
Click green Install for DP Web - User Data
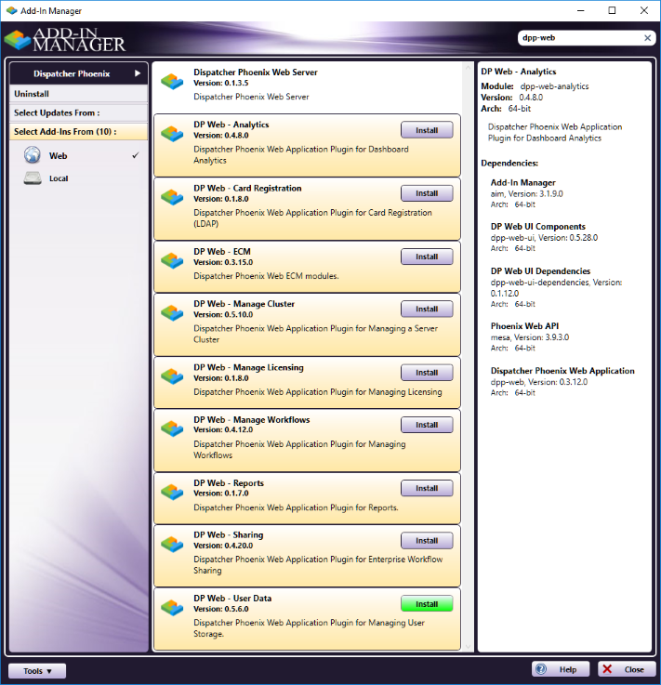tap(427, 604)
